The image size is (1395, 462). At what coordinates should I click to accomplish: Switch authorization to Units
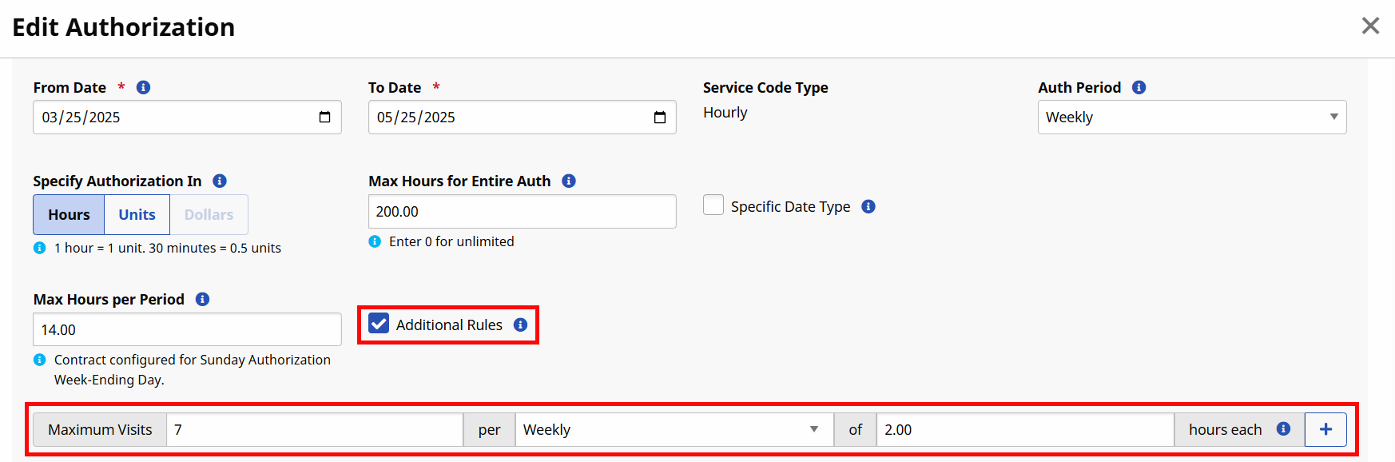click(137, 215)
